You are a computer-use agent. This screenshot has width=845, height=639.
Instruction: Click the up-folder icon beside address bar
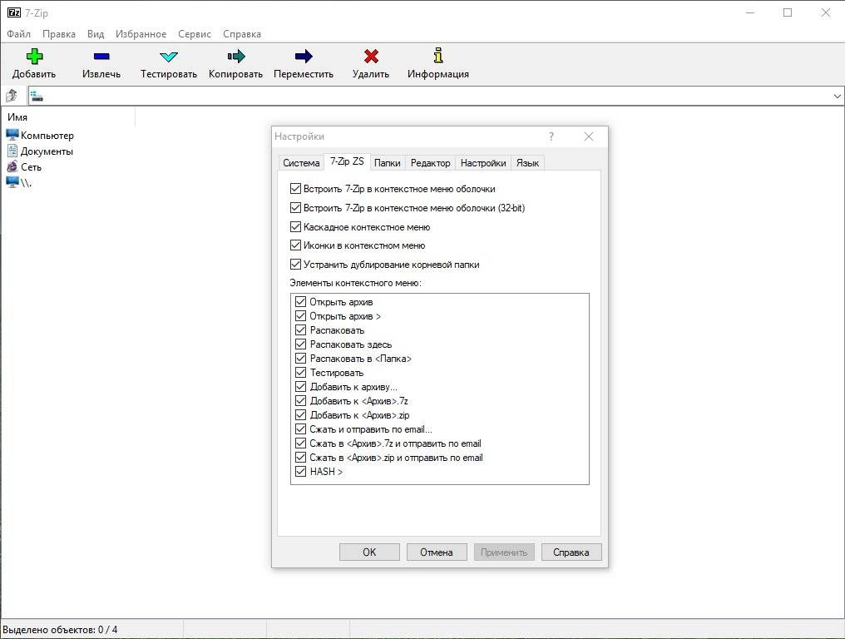tap(12, 96)
